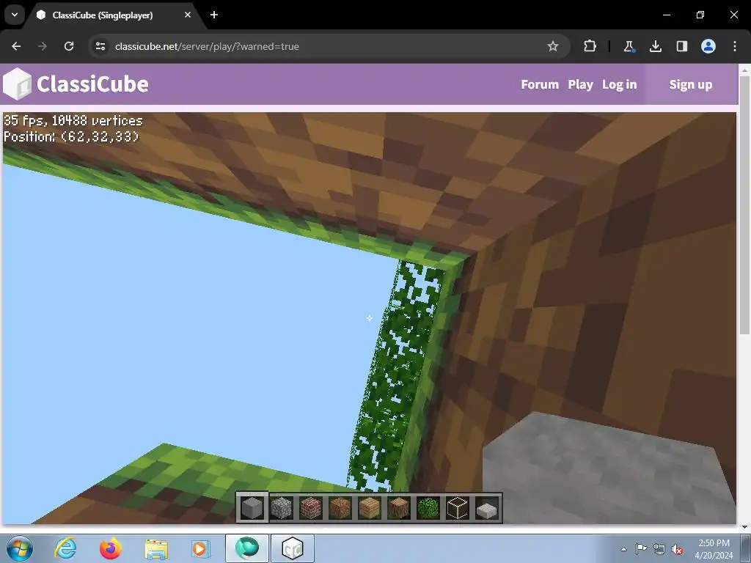This screenshot has height=563, width=751.
Task: Open the taskbar clock and date
Action: [714, 549]
